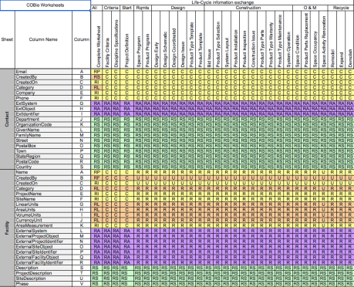354x287 pixels.
Task: Select the Complete Worksheet column header
Action: (x=97, y=39)
